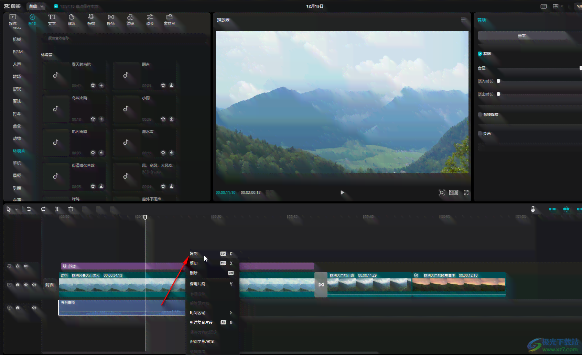Download the 雨声 sound effect
Screen dimensions: 582x355
(171, 85)
